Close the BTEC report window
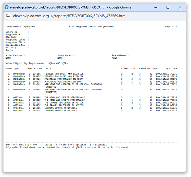The image size is (191, 177). pos(180,7)
